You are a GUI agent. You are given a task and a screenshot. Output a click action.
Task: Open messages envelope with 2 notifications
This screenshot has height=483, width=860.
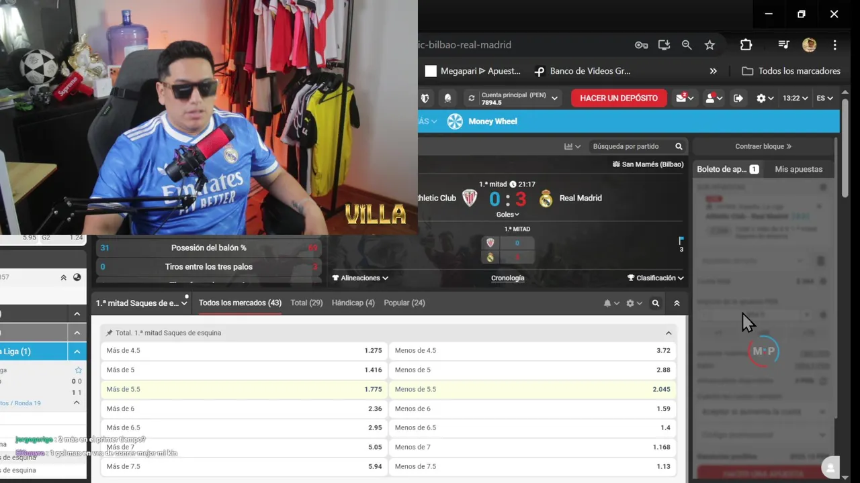(685, 98)
